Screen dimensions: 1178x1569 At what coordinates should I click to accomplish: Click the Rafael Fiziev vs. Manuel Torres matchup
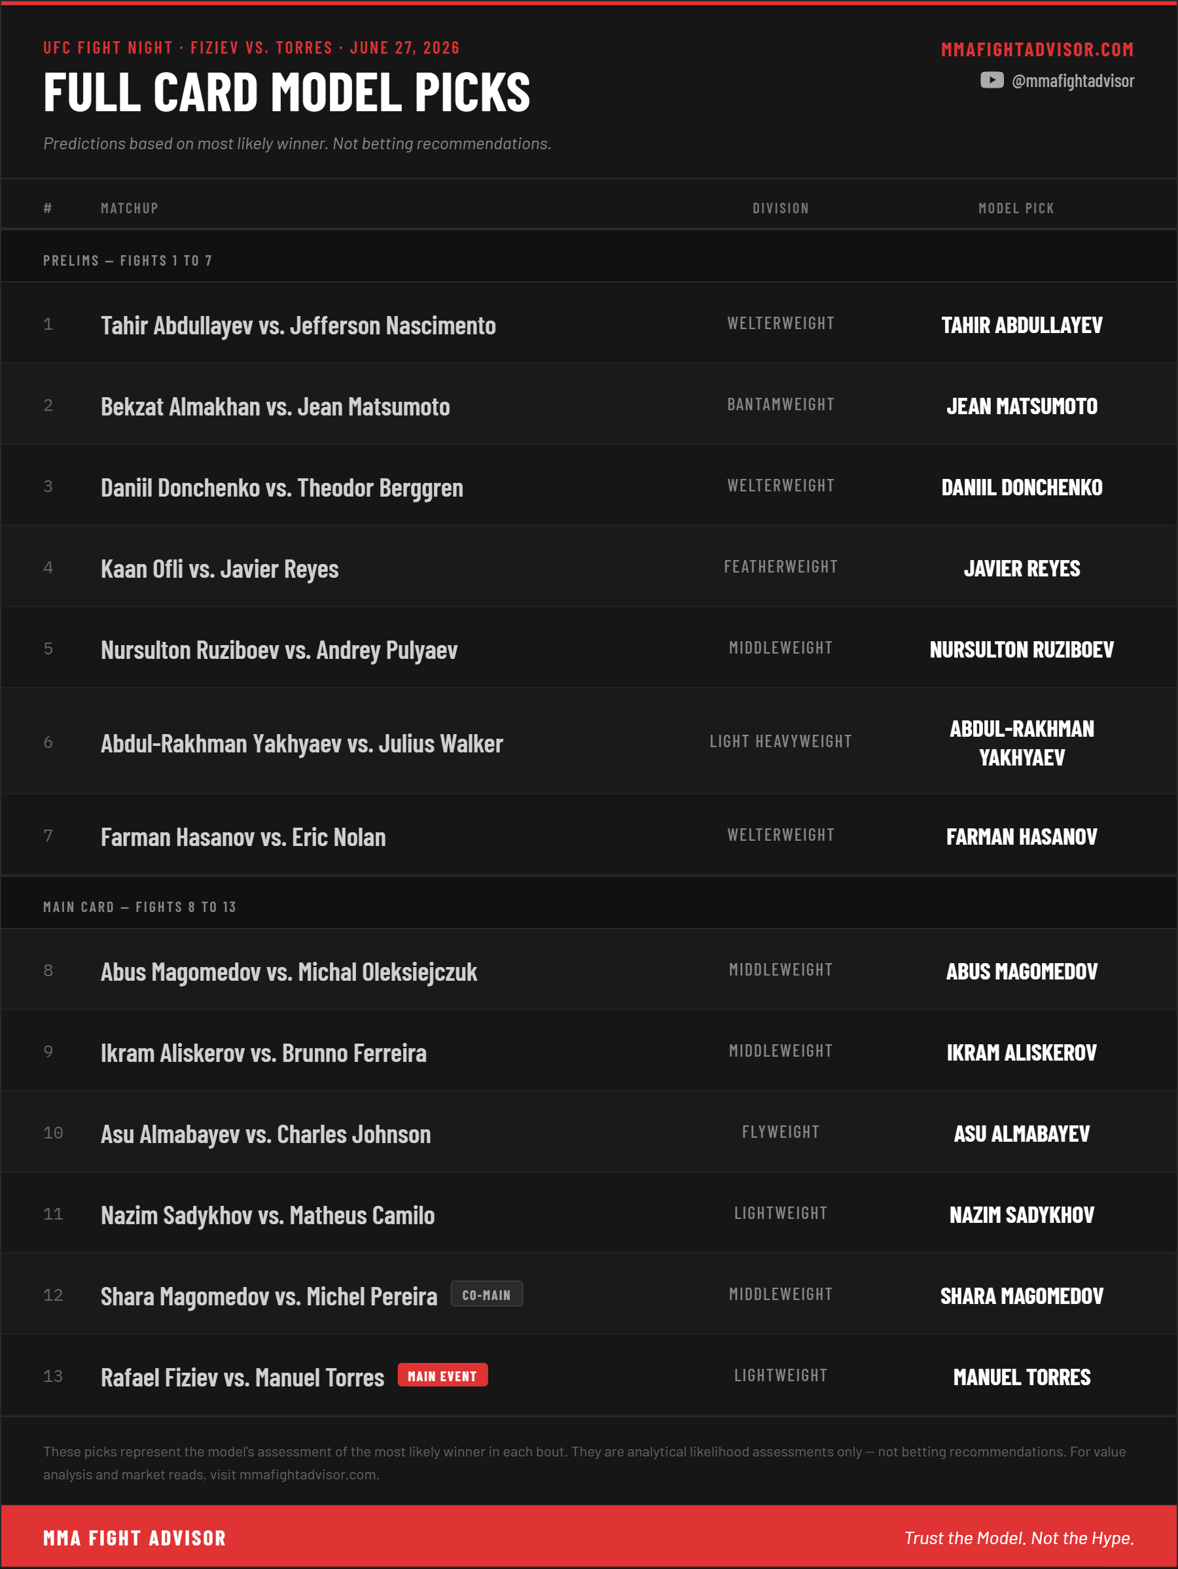tap(242, 1377)
